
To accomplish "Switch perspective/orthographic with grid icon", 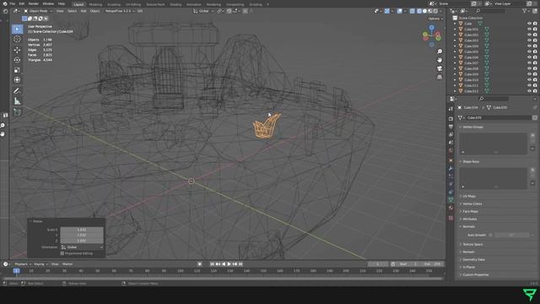I will pos(440,77).
